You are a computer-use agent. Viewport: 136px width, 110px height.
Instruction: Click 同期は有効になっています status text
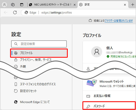(x=123, y=57)
